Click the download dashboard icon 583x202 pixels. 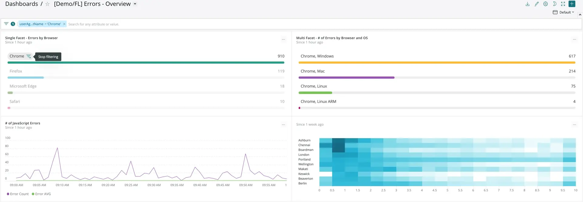(x=527, y=4)
